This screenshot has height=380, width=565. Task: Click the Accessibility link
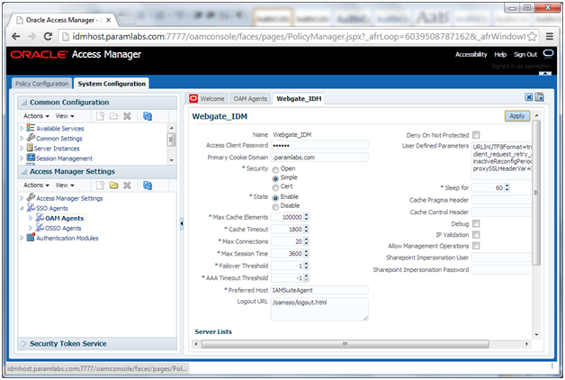(x=471, y=54)
